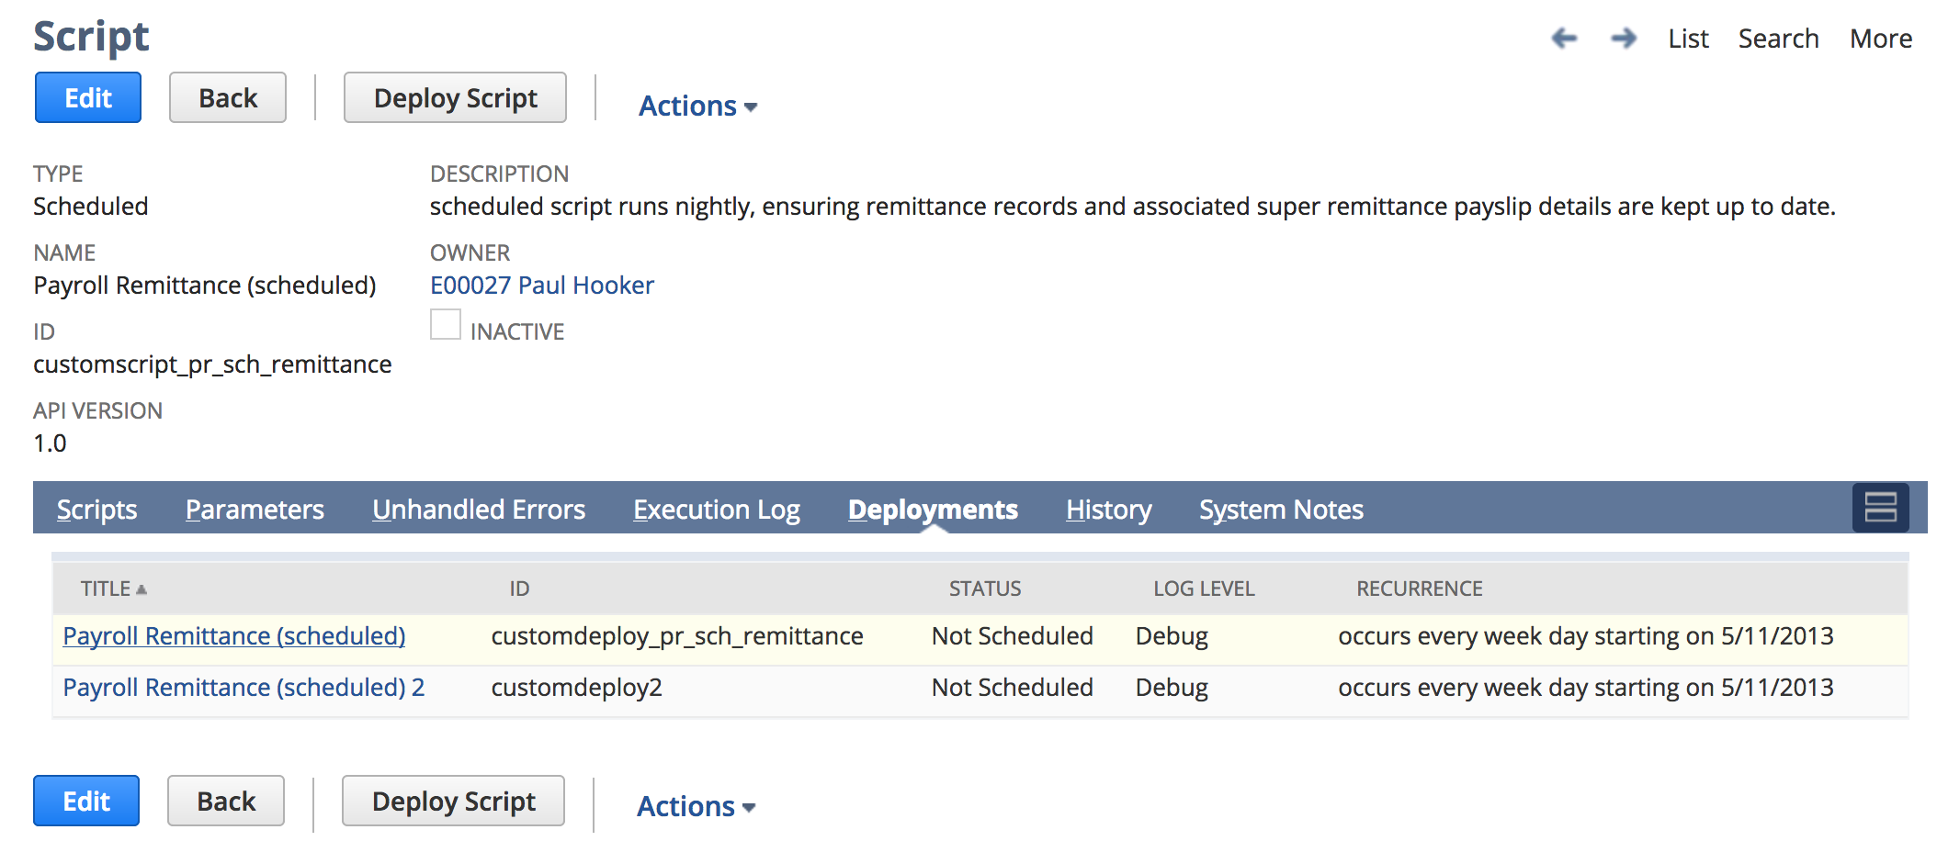The width and height of the screenshot is (1937, 841).
Task: Toggle subtab layout view icon
Action: click(1880, 507)
